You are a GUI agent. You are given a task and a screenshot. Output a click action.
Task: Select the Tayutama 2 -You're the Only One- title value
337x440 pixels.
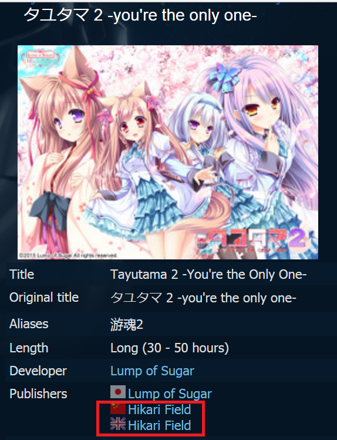click(x=208, y=274)
